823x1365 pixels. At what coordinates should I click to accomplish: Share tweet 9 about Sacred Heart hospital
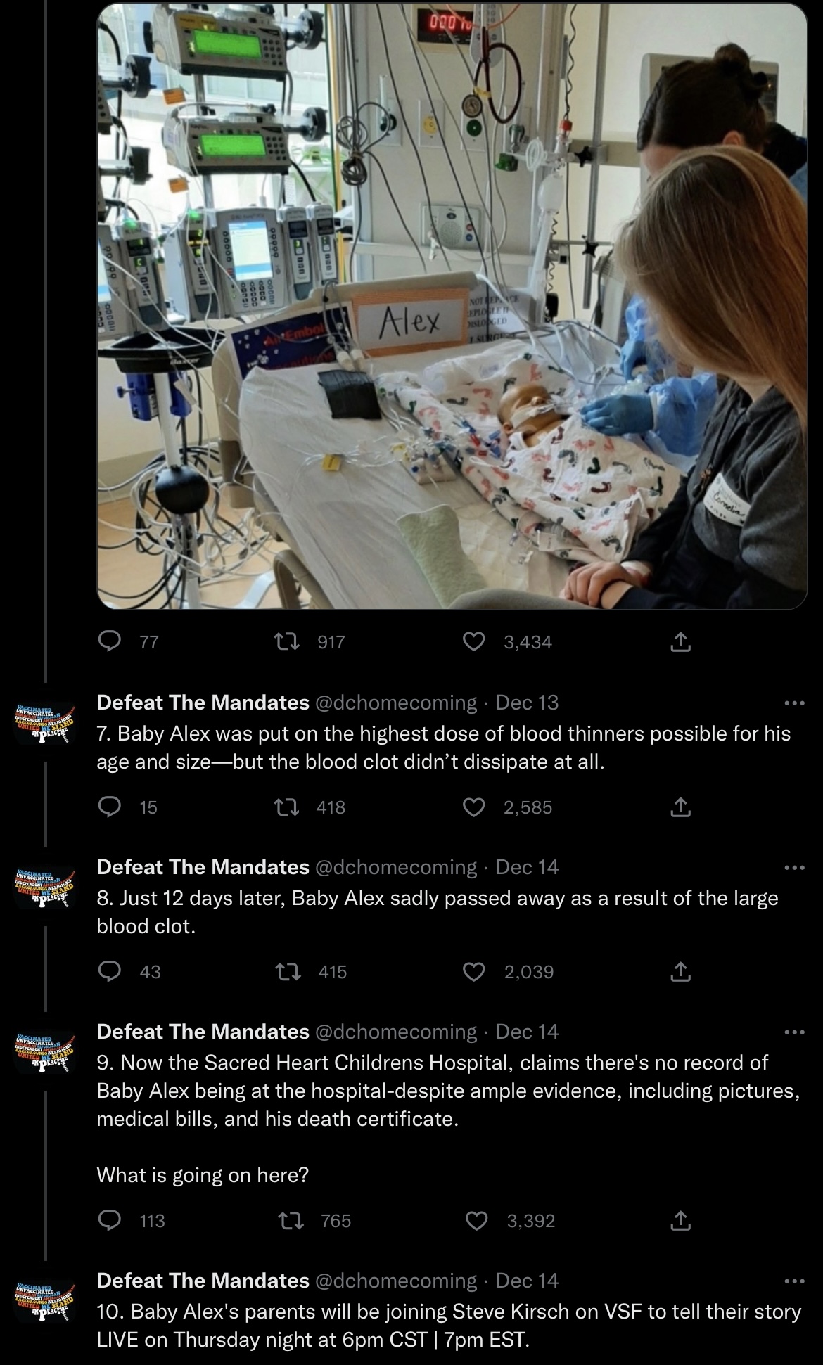tap(680, 1220)
